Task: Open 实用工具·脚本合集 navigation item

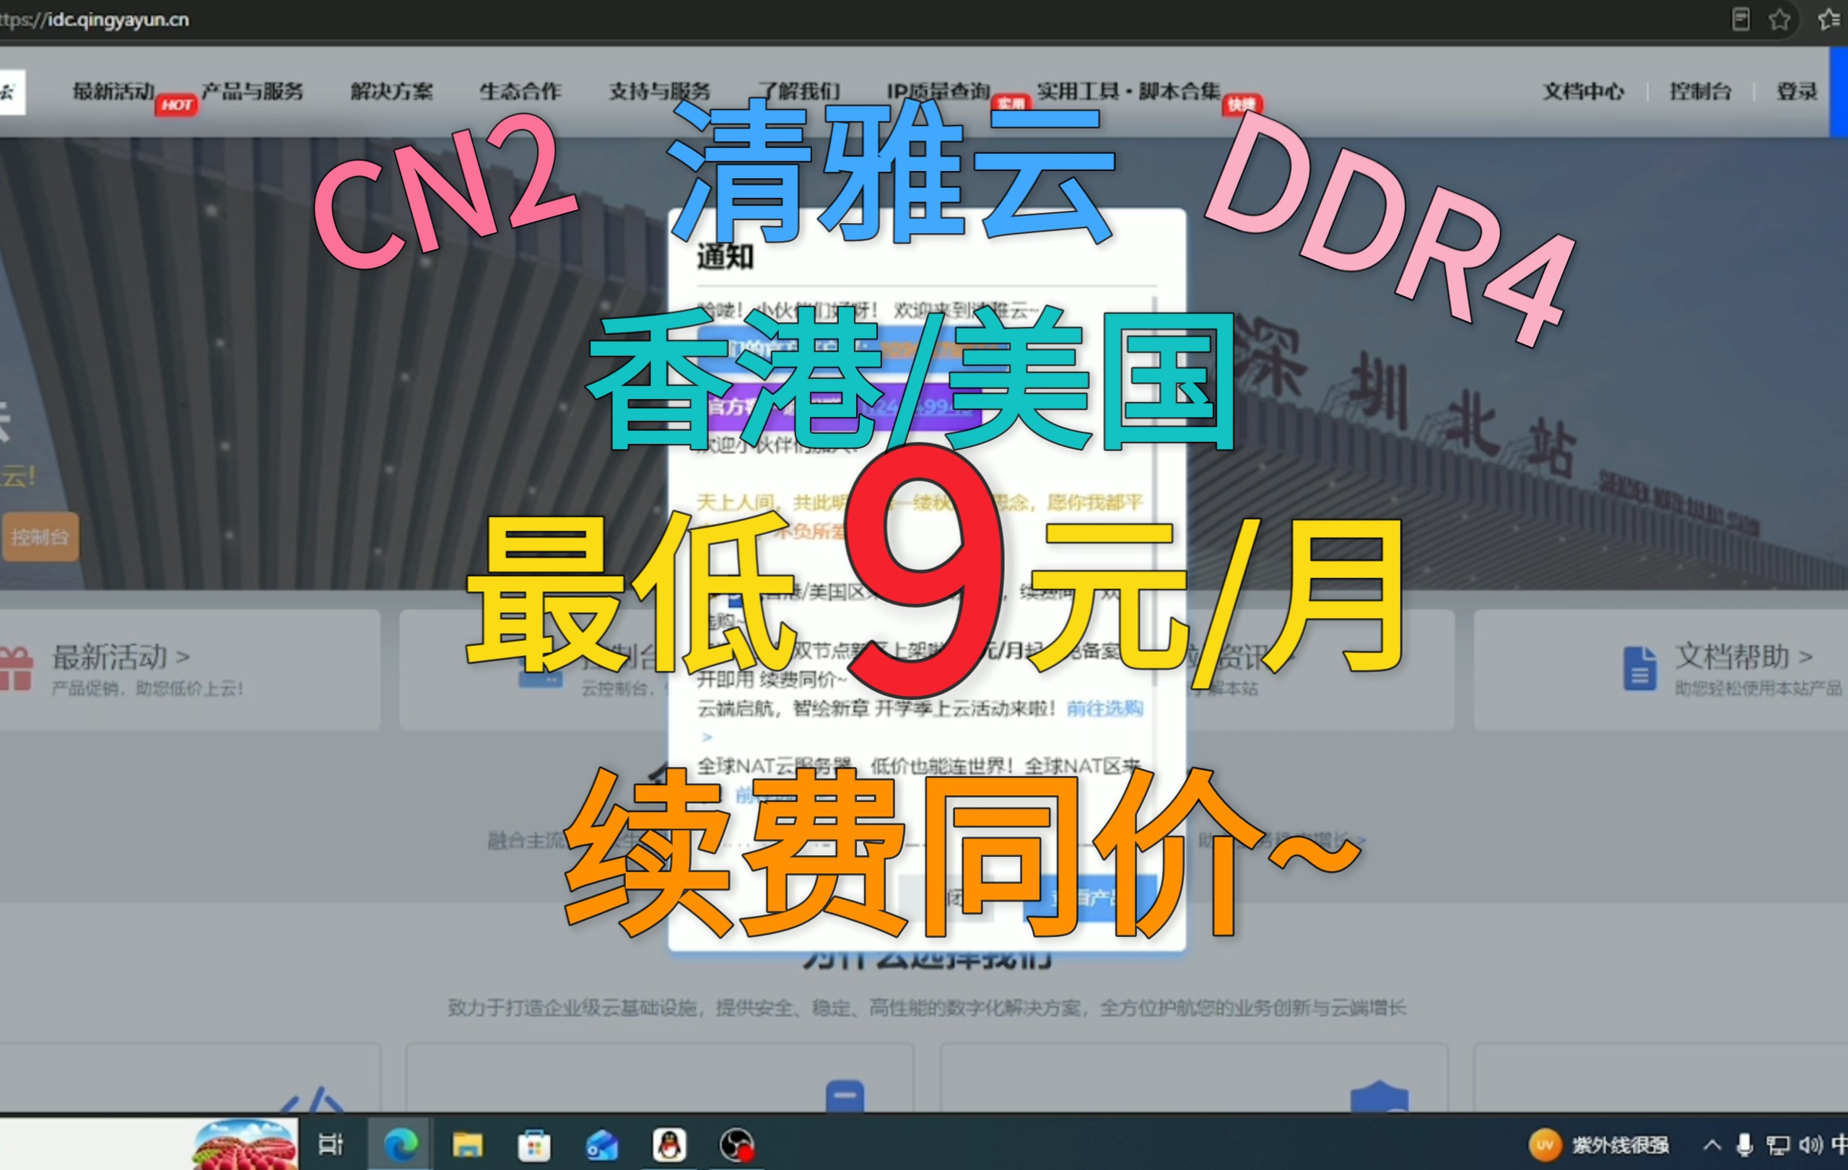Action: click(x=1128, y=91)
